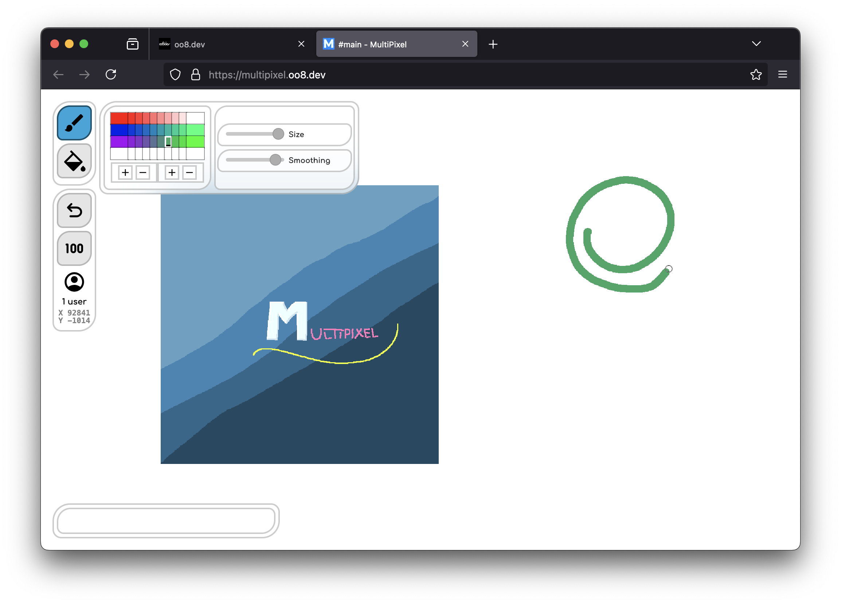Image resolution: width=841 pixels, height=604 pixels.
Task: Pick the pure blue color swatch
Action: tap(119, 130)
